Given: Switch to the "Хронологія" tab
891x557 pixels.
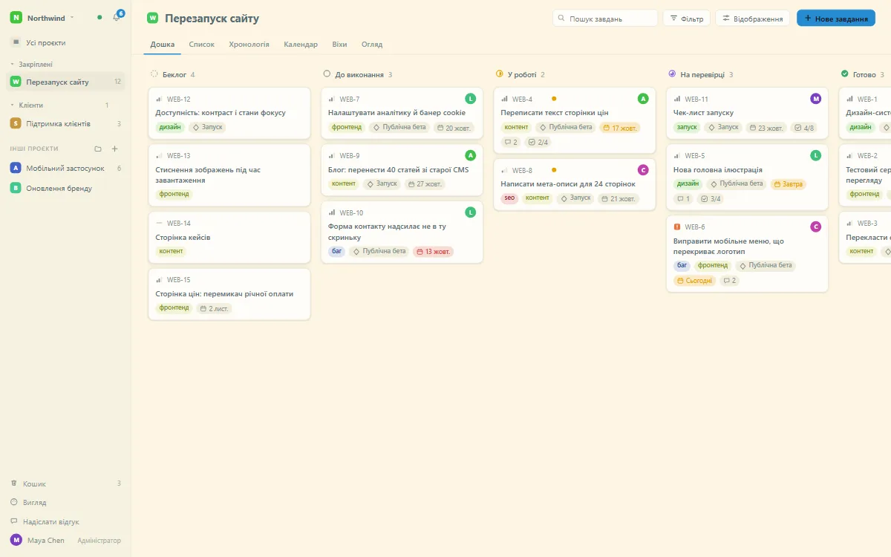Looking at the screenshot, I should pyautogui.click(x=249, y=45).
